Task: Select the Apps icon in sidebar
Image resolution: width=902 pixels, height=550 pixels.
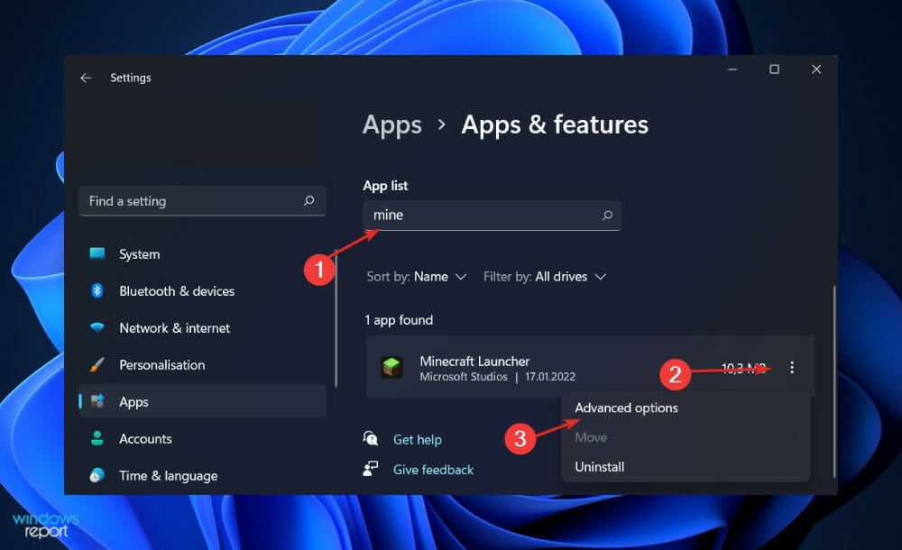Action: (97, 401)
